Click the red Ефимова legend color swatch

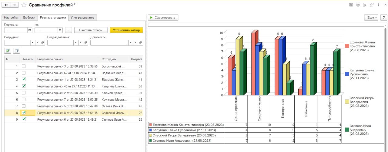coord(347,46)
